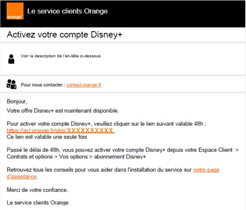Click the orange logo in the header
Viewport: 246px width, 210px height.
tap(15, 11)
